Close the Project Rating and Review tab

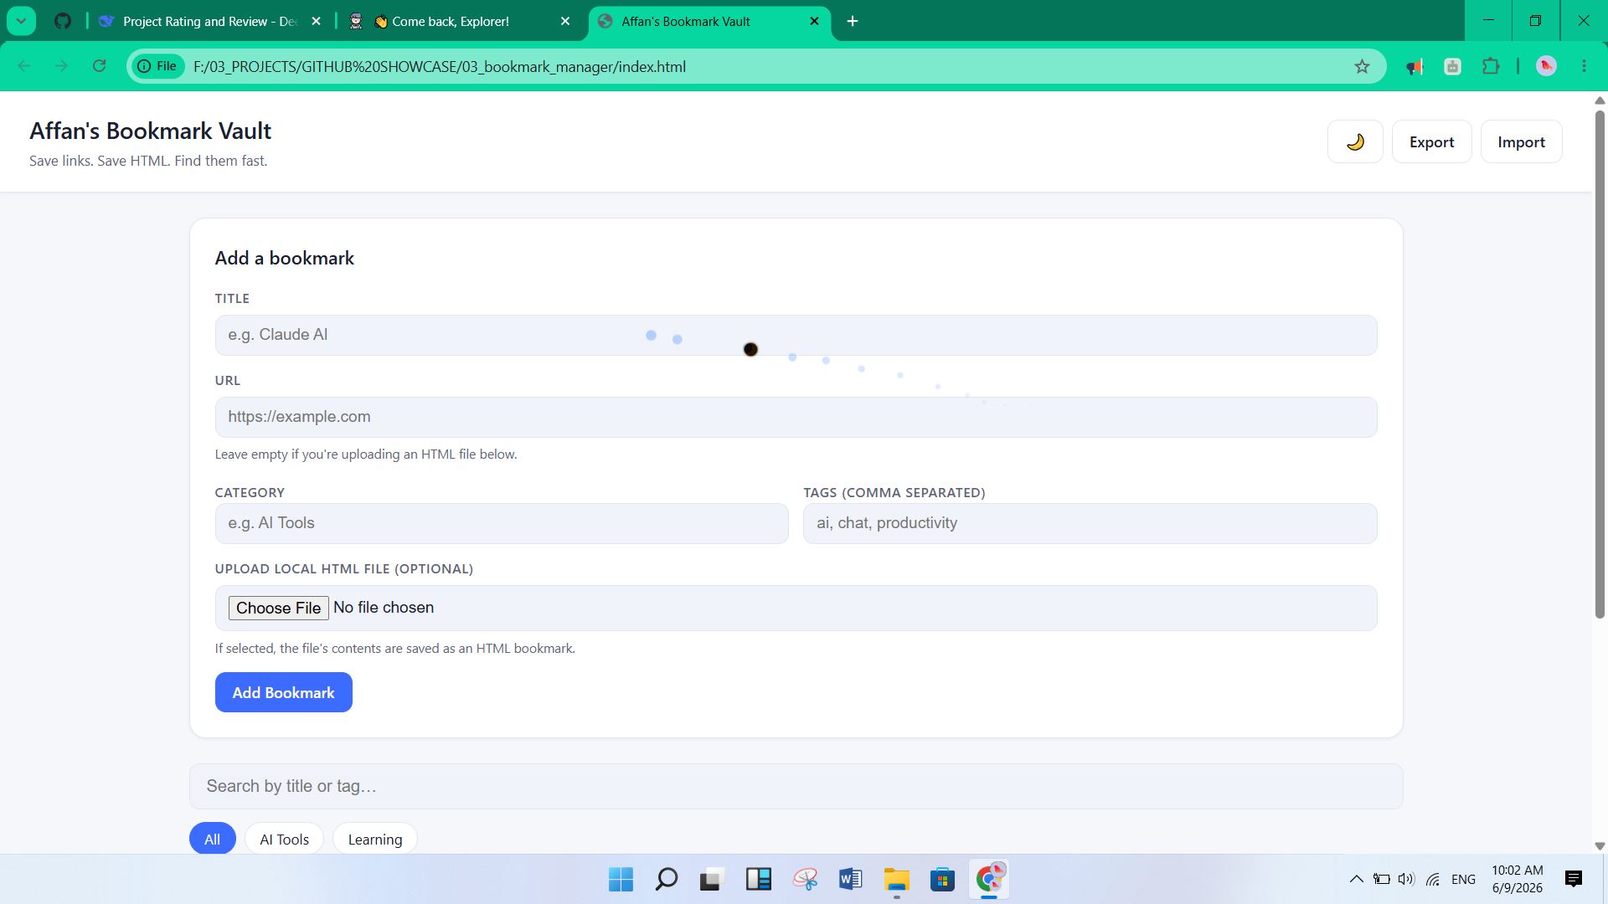point(316,22)
